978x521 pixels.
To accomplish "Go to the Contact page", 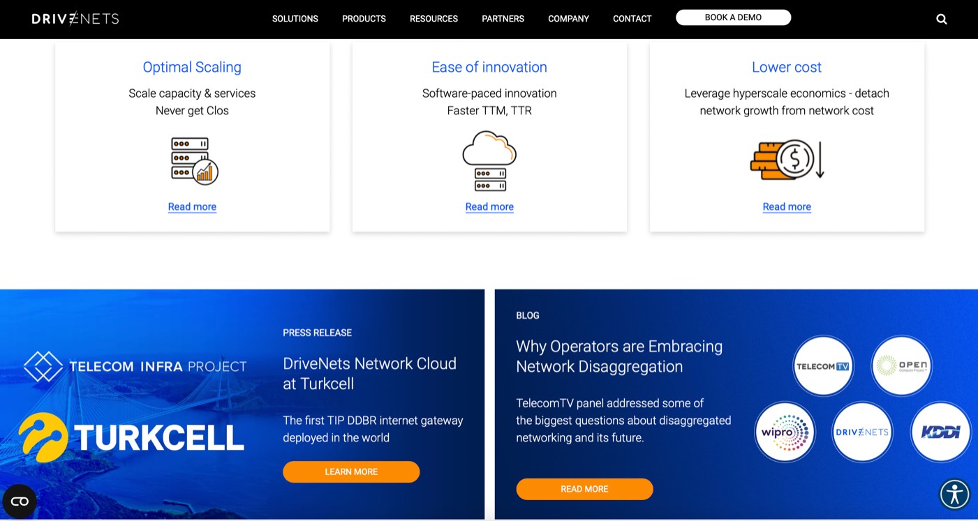I will [x=632, y=19].
